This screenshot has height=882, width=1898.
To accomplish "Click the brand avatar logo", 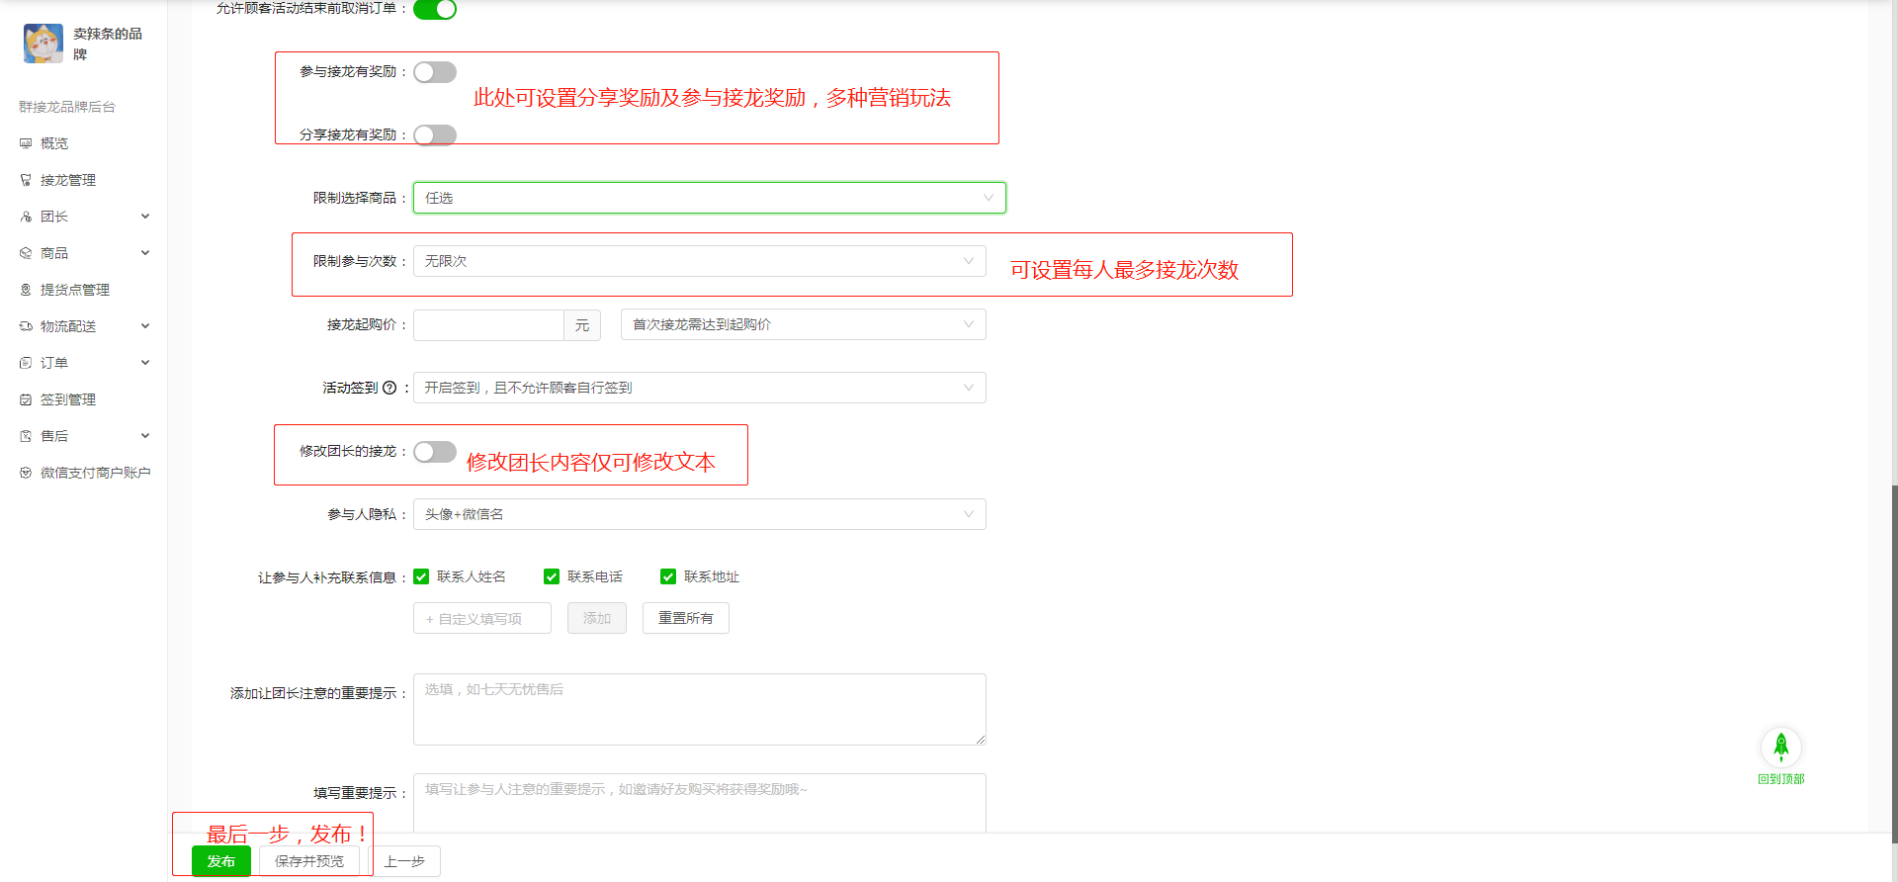I will pos(43,44).
